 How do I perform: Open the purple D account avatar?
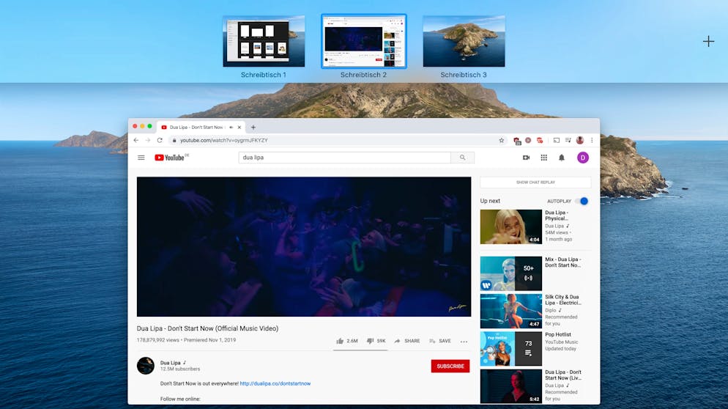click(583, 158)
